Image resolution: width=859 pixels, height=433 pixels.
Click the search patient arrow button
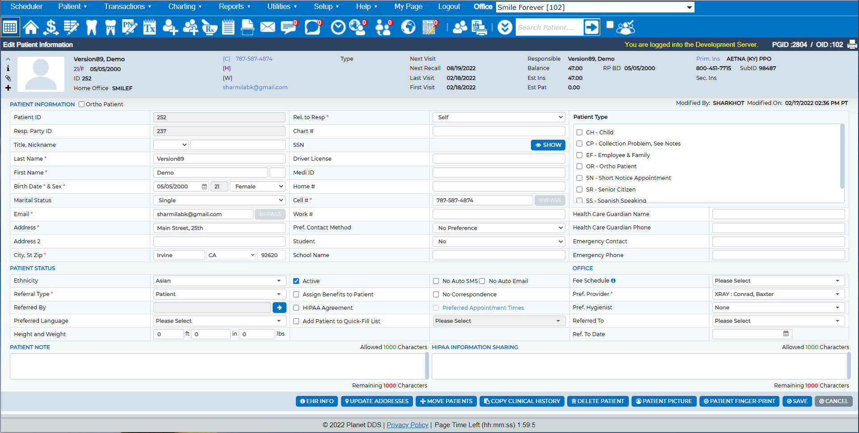pyautogui.click(x=591, y=27)
